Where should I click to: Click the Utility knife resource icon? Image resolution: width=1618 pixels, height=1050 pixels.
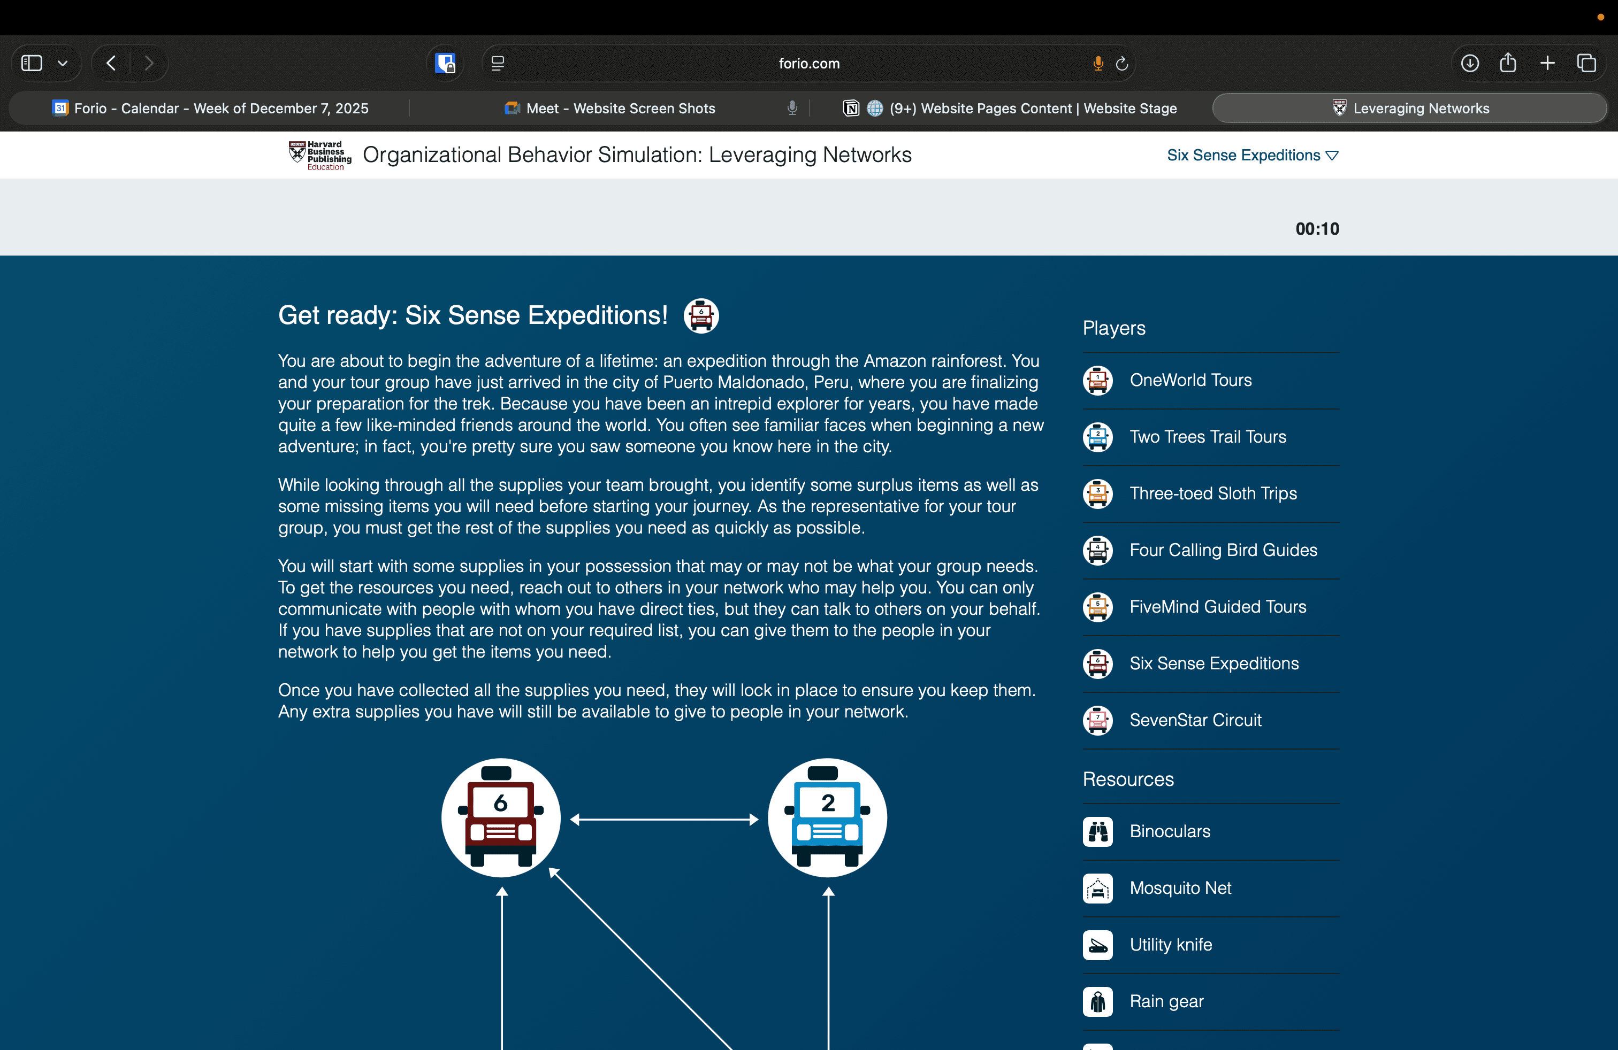click(1097, 945)
